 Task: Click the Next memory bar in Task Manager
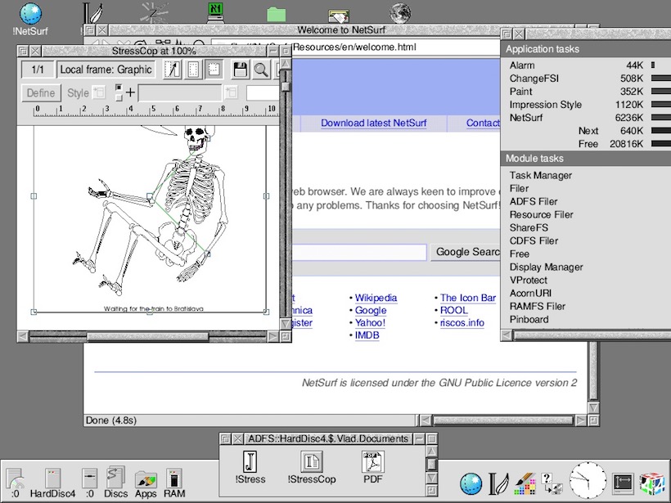pos(661,131)
